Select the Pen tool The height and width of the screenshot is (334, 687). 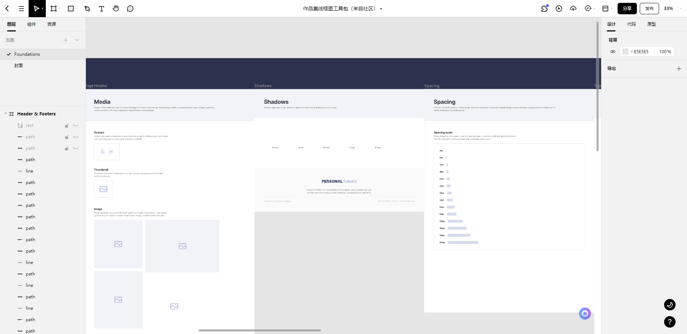[87, 9]
